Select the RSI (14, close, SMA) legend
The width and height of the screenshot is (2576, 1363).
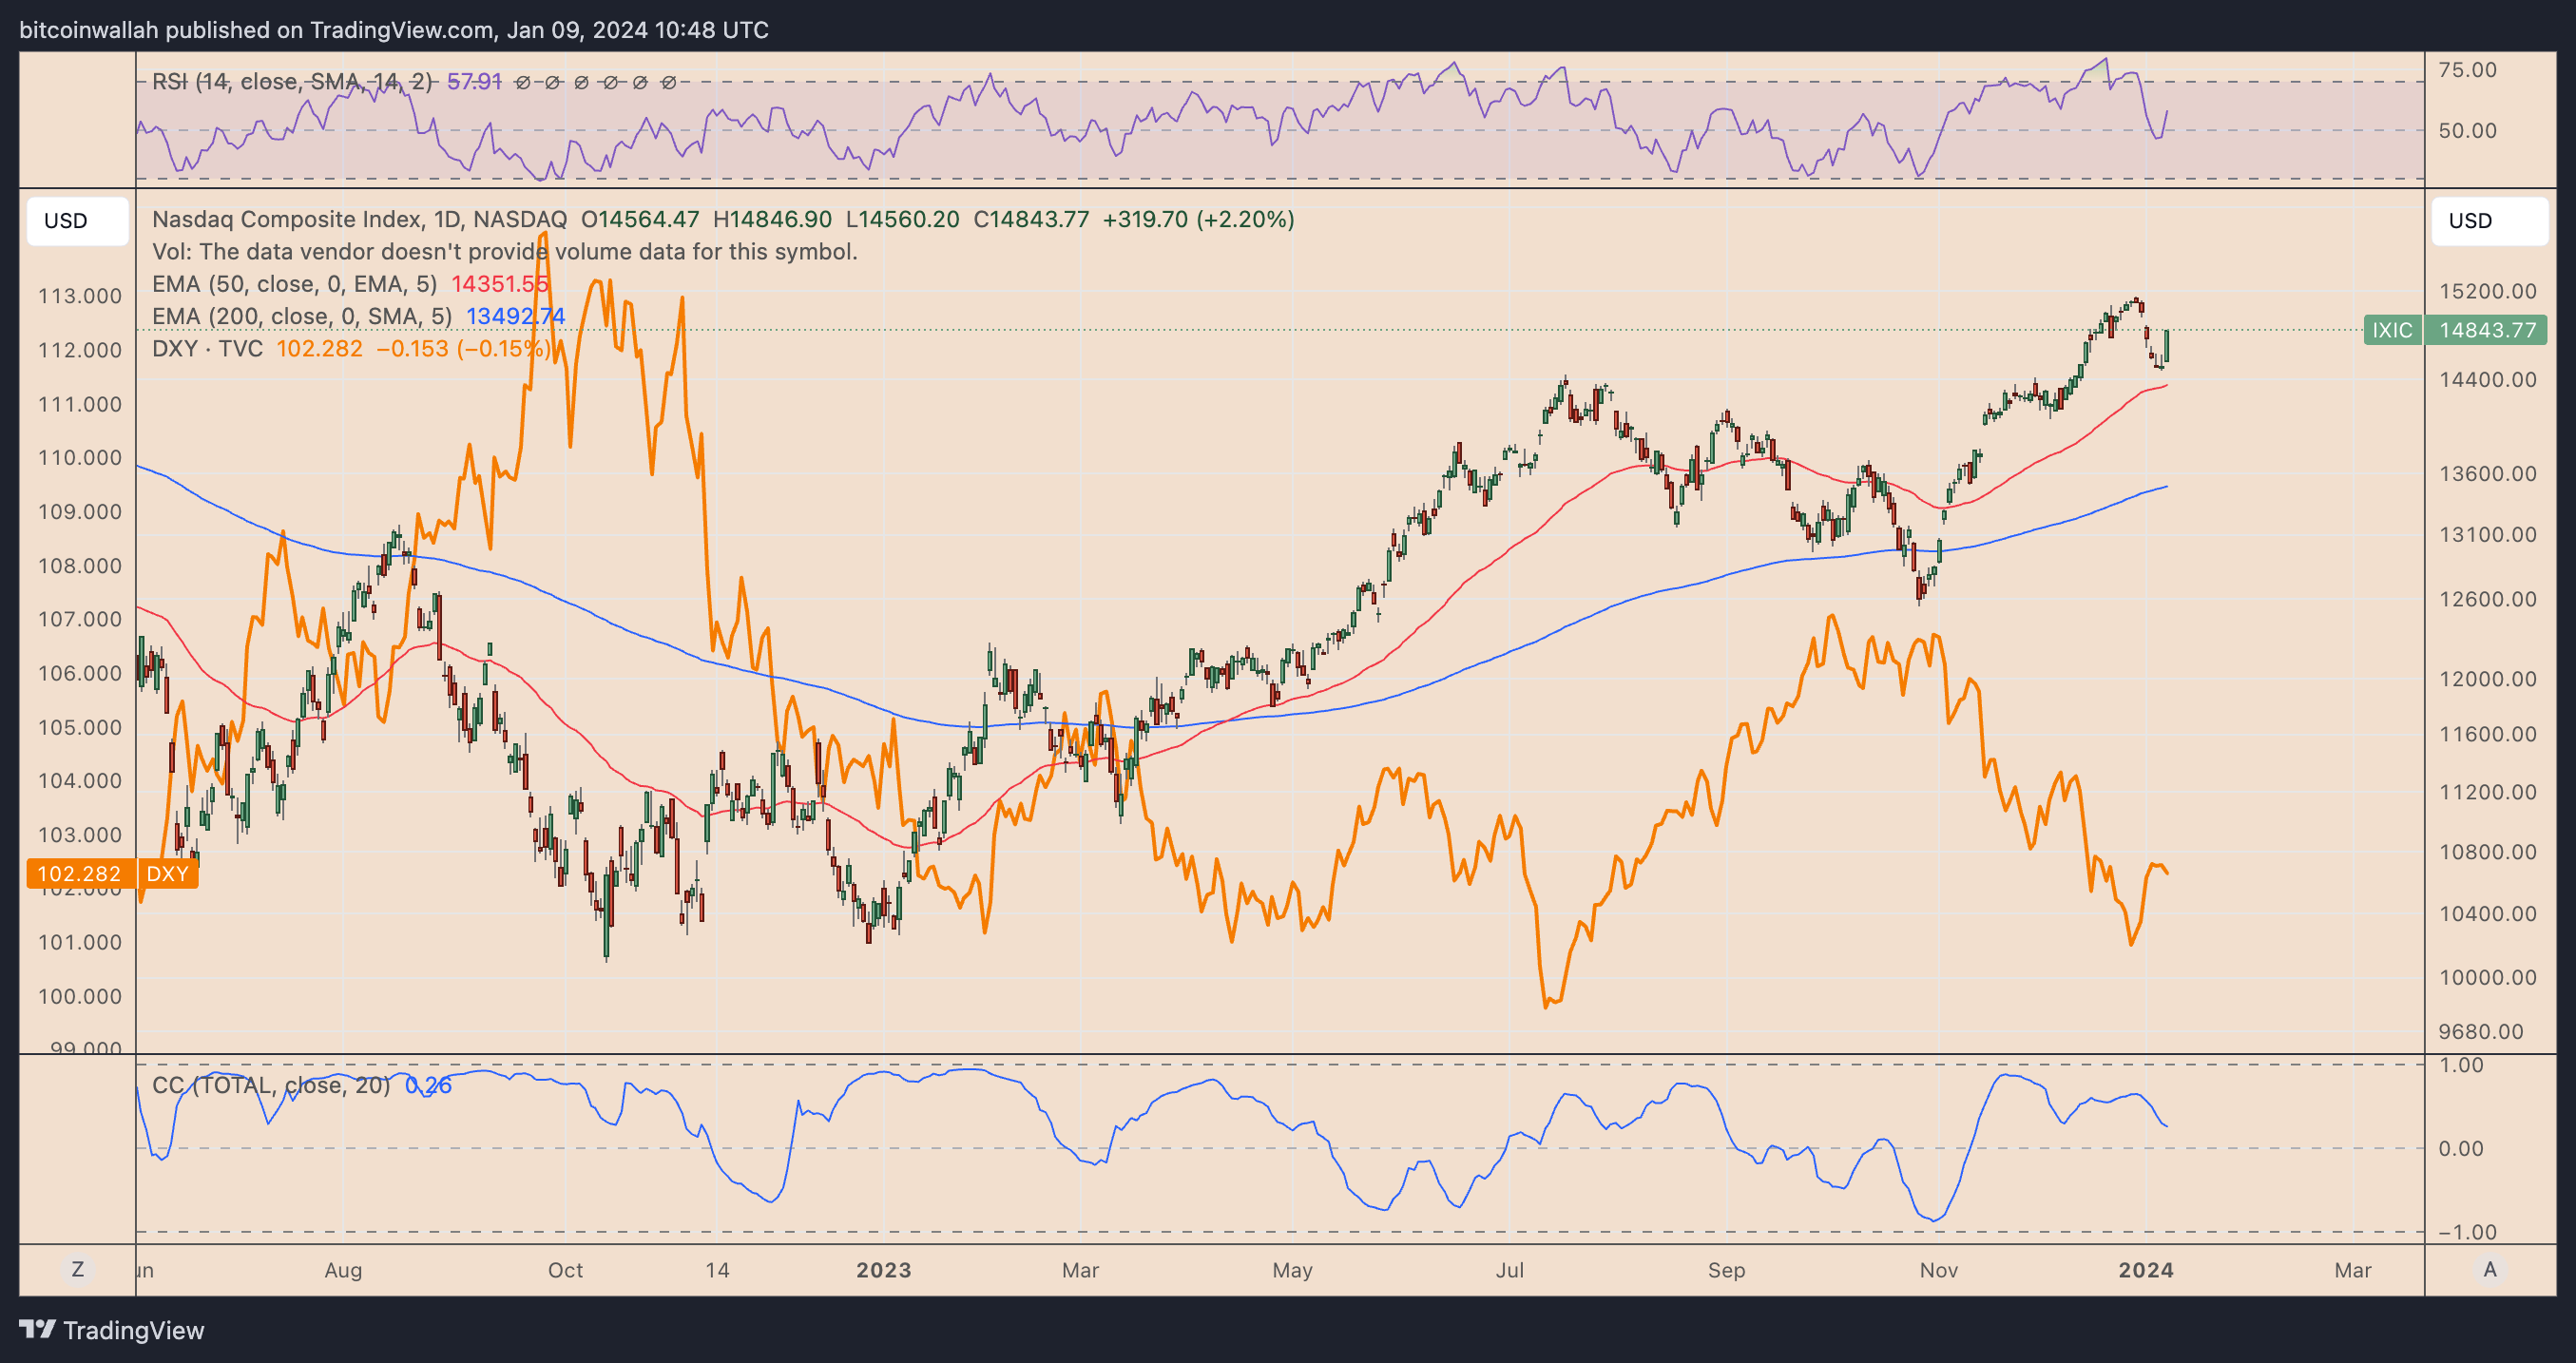[292, 82]
